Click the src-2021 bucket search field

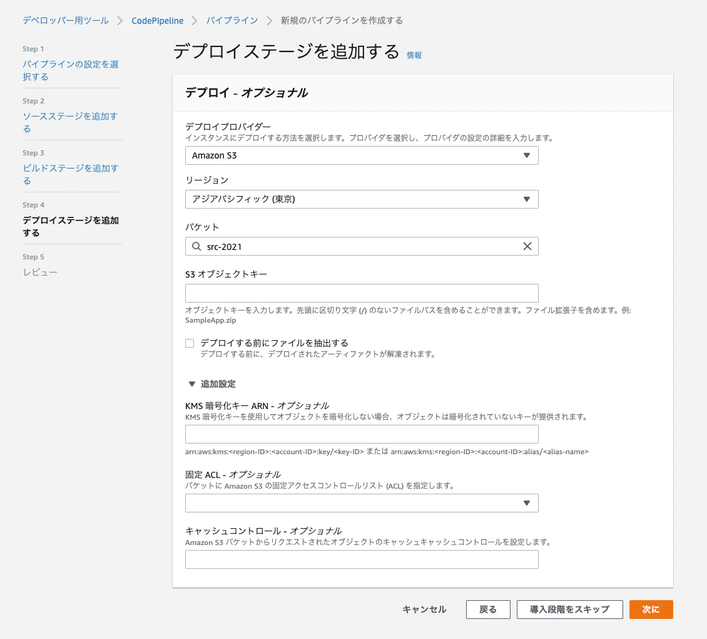click(362, 246)
